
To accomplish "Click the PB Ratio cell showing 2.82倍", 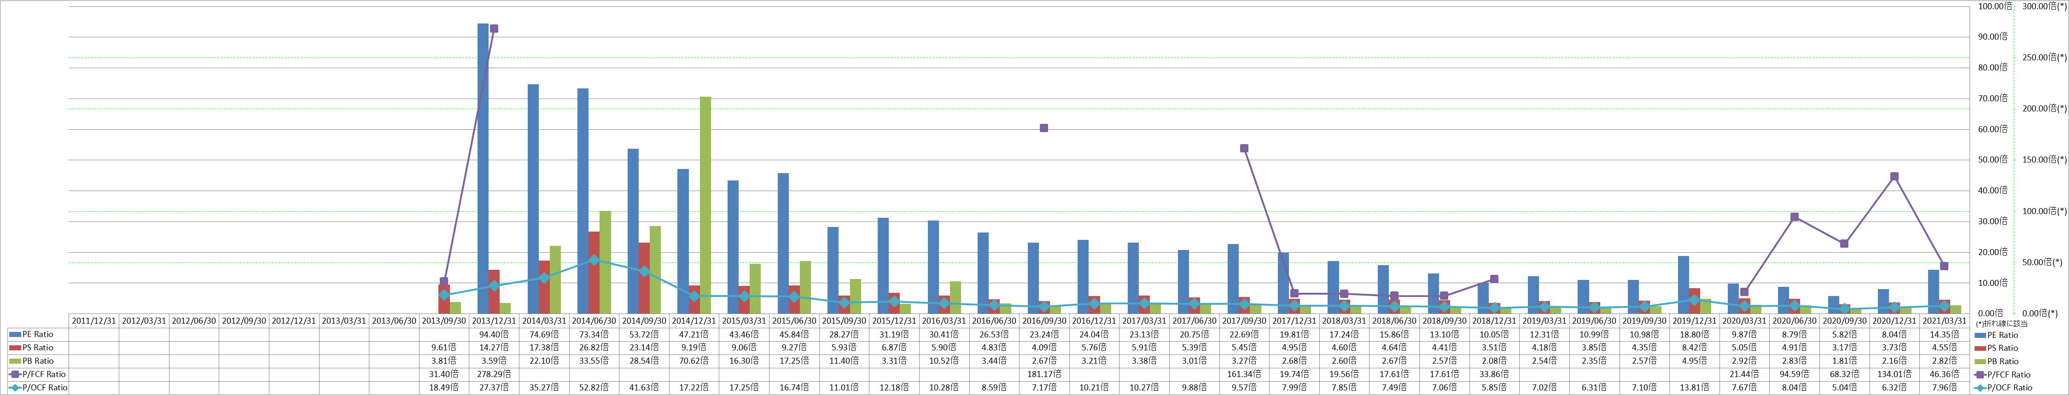I will pyautogui.click(x=1944, y=361).
